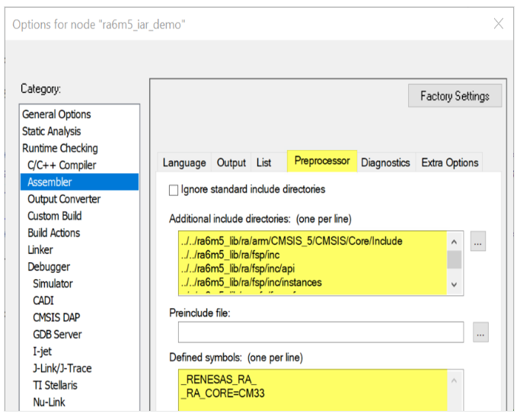
Task: Switch to the Diagnostics tab
Action: [386, 162]
